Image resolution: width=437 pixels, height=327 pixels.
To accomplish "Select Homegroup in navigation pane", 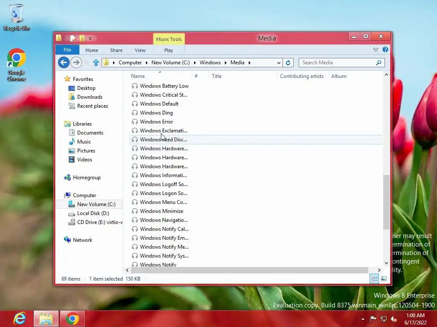I will pyautogui.click(x=86, y=178).
